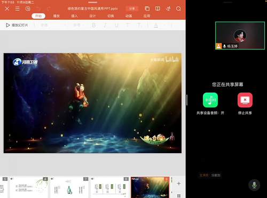Click the font color A swatch
The width and height of the screenshot is (267, 198).
pyautogui.click(x=156, y=25)
